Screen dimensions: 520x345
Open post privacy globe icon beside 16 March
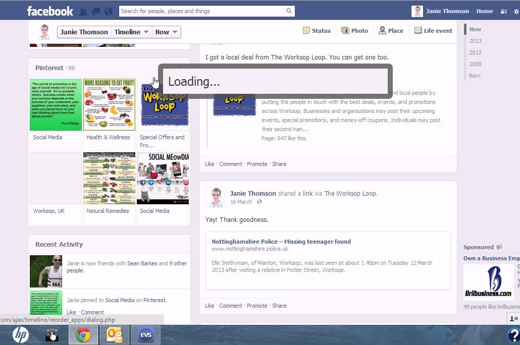coord(259,202)
